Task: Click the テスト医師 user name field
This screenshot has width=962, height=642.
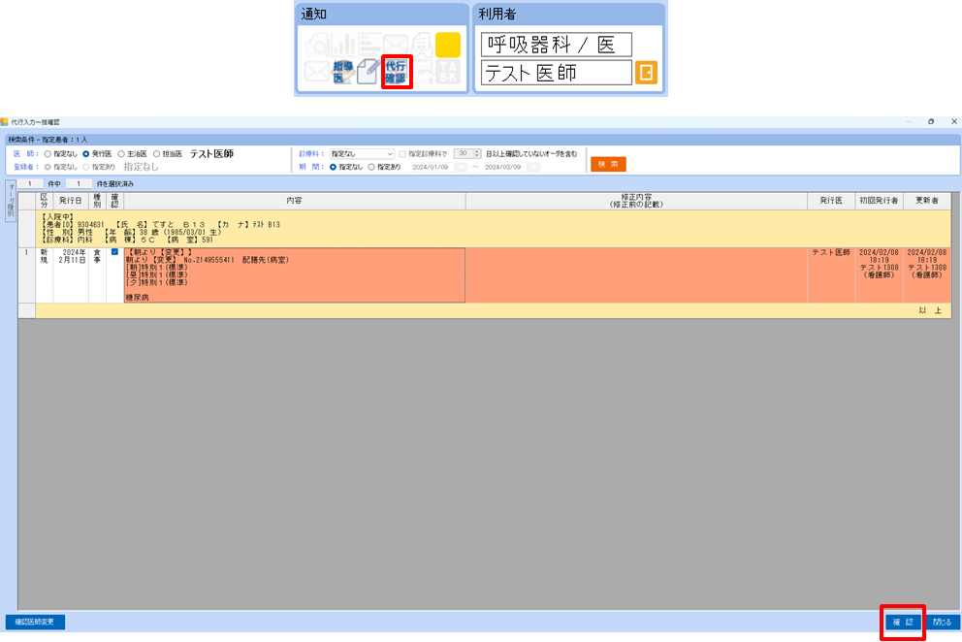Action: (557, 73)
